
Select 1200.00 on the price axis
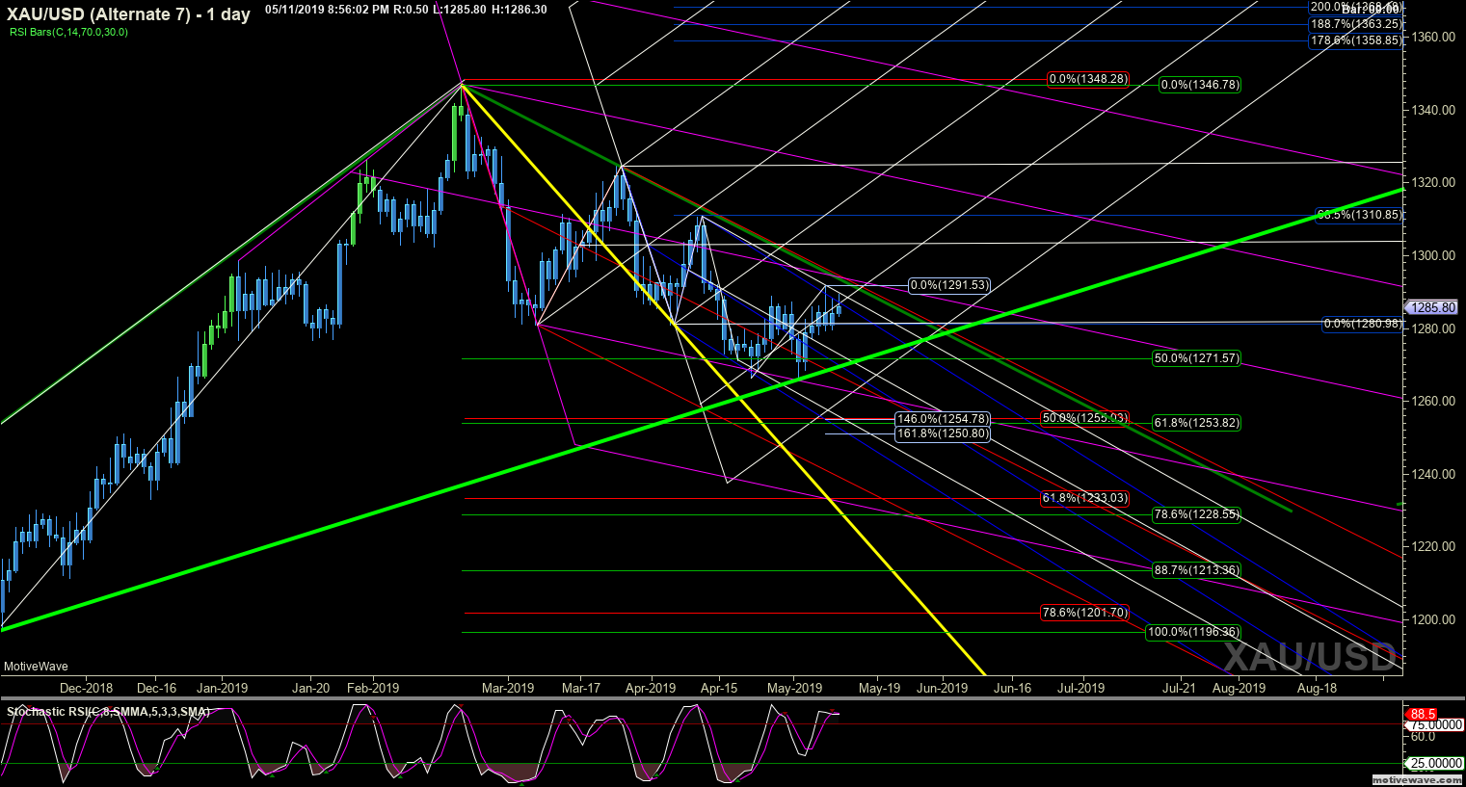coord(1435,619)
